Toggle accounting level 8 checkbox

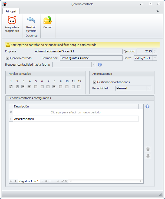(54, 87)
